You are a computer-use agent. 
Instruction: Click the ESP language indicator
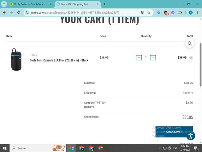[175, 148]
